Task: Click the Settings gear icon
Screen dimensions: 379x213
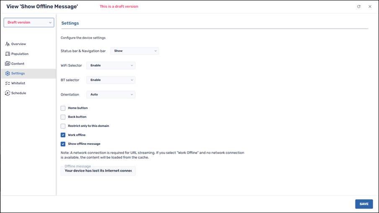Action: pyautogui.click(x=8, y=74)
